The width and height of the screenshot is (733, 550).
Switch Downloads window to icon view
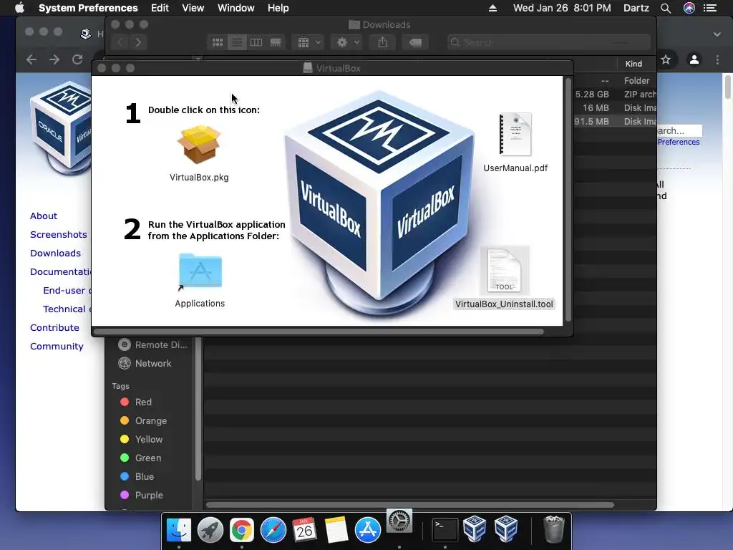click(218, 42)
